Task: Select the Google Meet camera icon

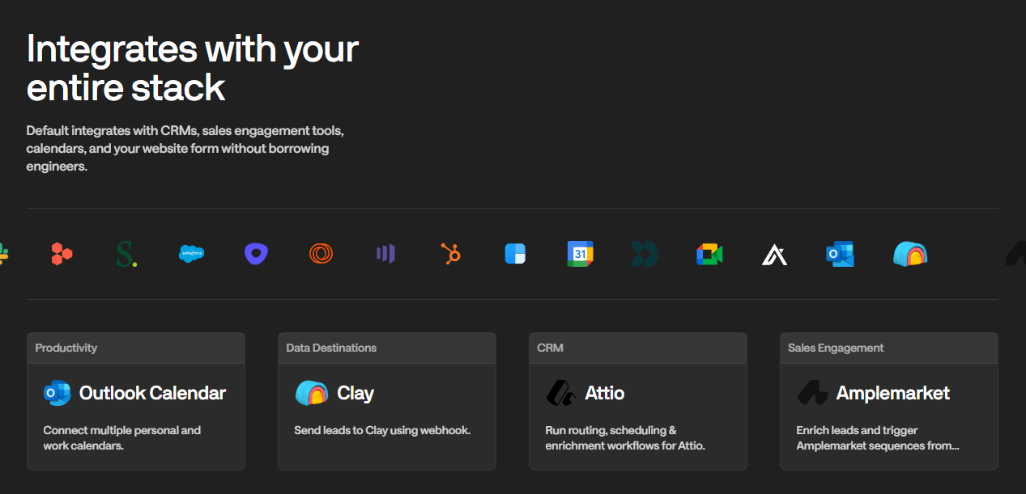Action: (709, 254)
